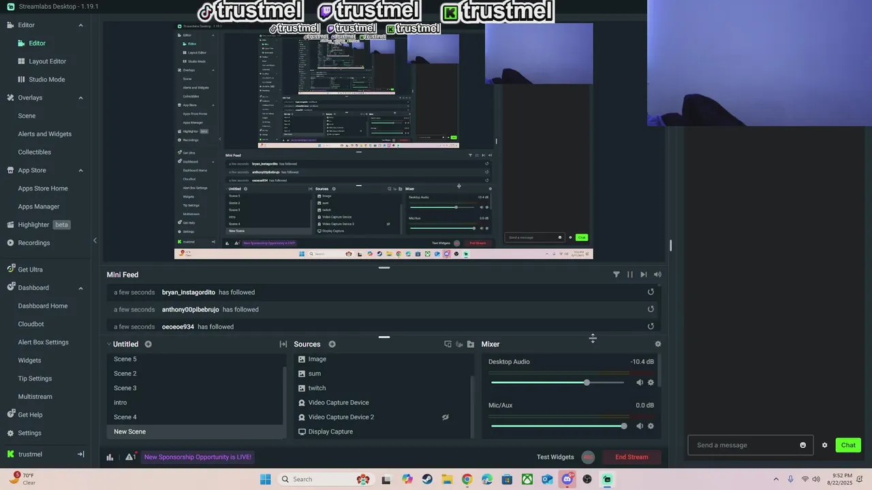Screen dimensions: 872x490
Task: Go to Apps Store Home
Action: click(x=43, y=189)
